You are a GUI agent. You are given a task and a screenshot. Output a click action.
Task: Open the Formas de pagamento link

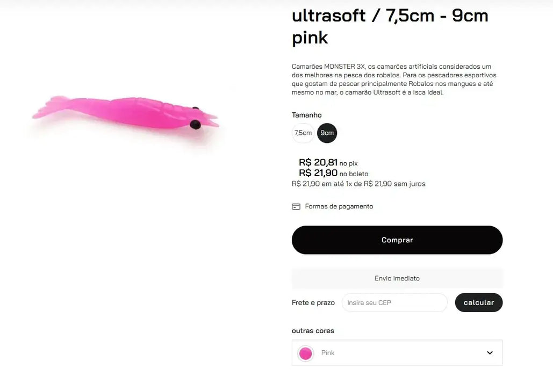pos(339,207)
